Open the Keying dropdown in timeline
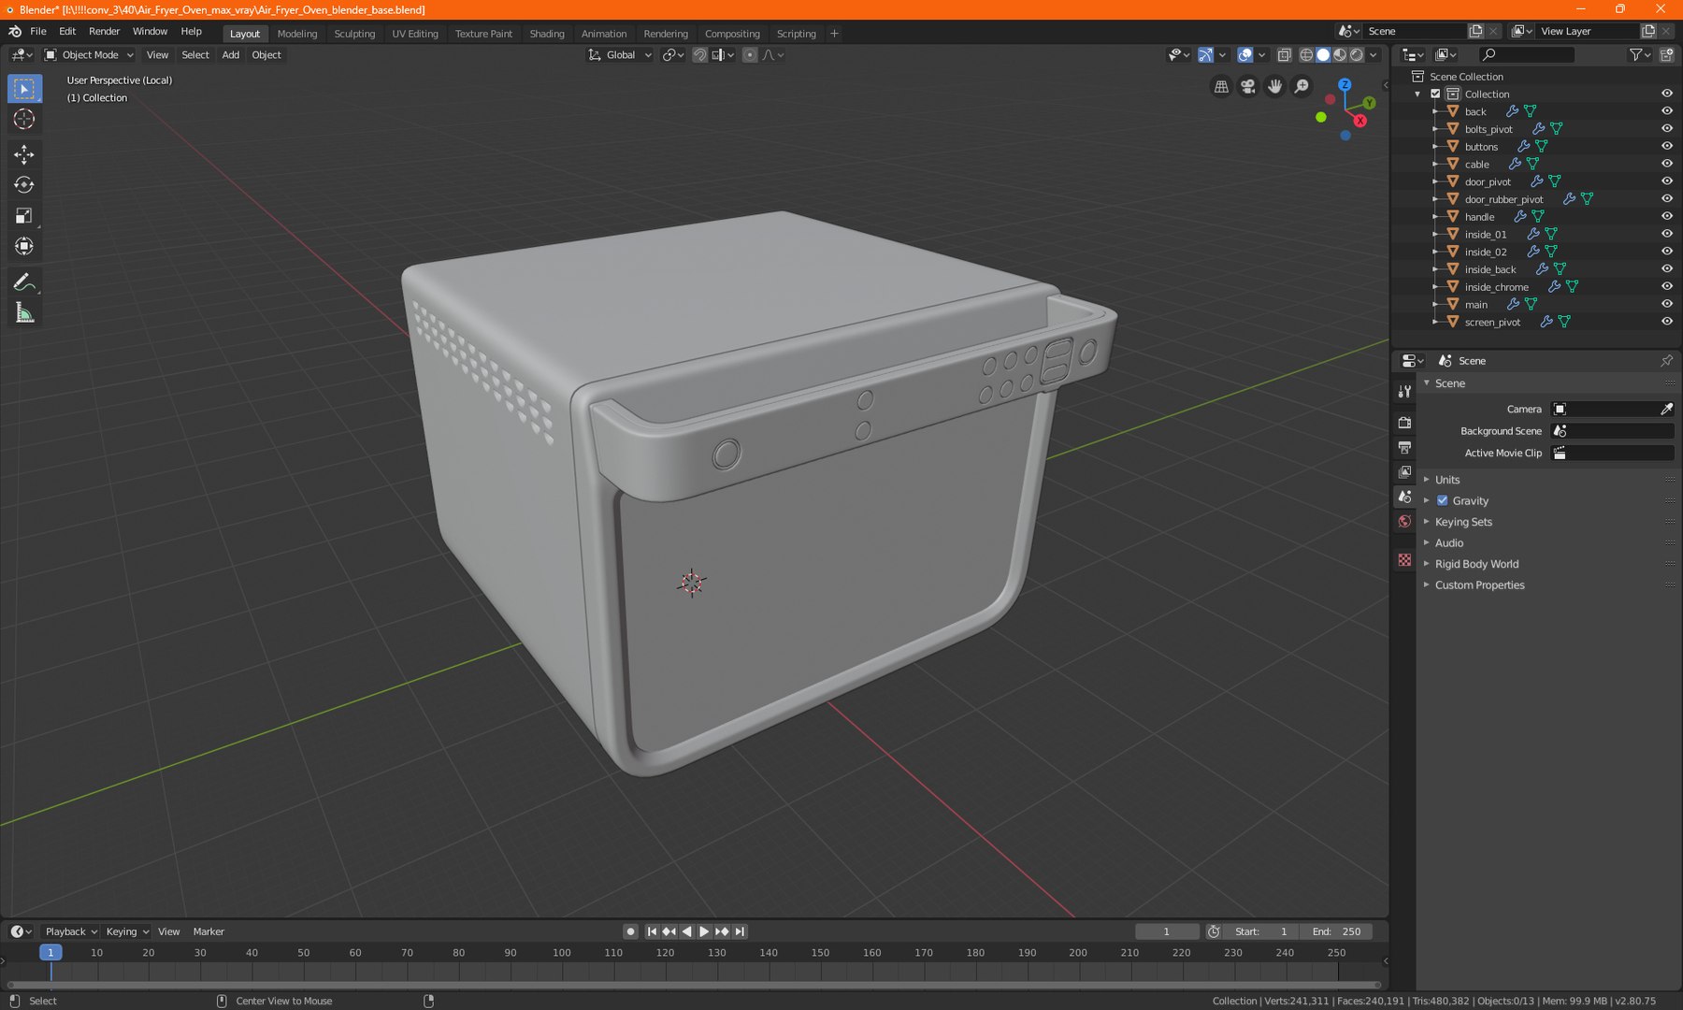Viewport: 1683px width, 1010px height. tap(127, 931)
